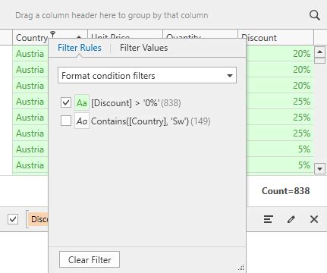Click the popup resize grip

point(241,268)
